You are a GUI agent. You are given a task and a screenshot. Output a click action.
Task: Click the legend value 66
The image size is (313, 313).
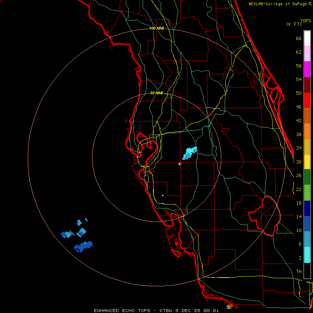(x=299, y=39)
